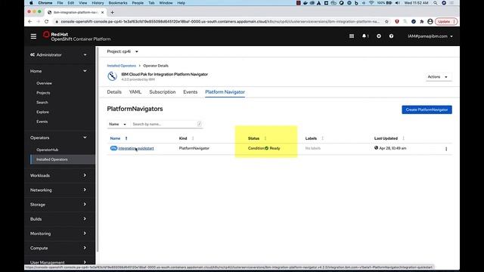Open the Actions dropdown
The height and width of the screenshot is (272, 484).
click(x=438, y=77)
